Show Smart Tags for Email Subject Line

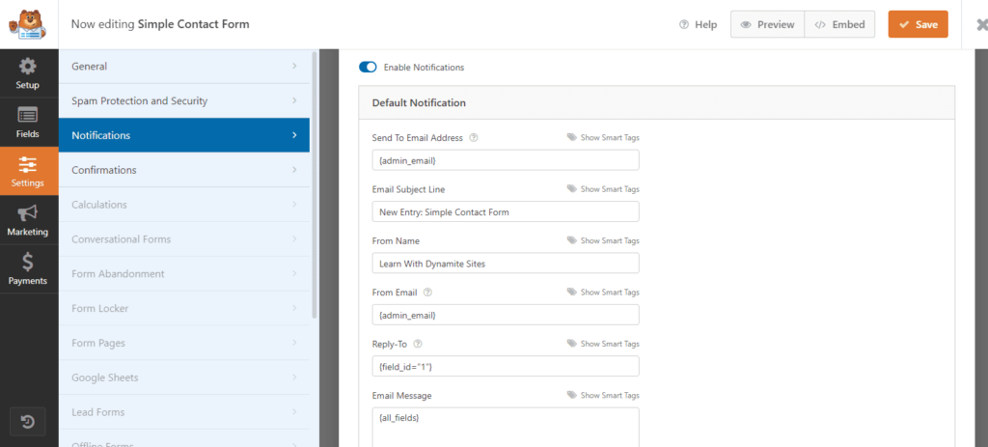pos(603,189)
